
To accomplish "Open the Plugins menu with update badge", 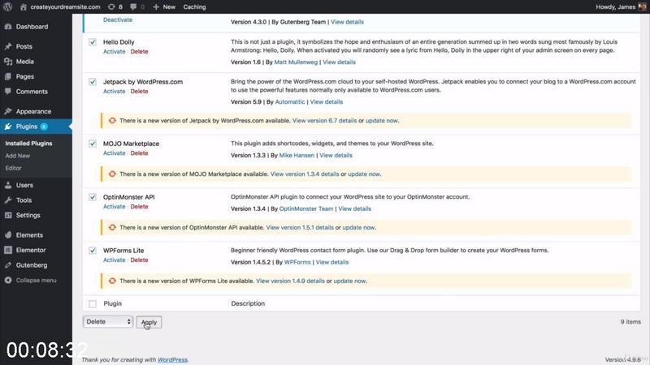I will point(36,127).
